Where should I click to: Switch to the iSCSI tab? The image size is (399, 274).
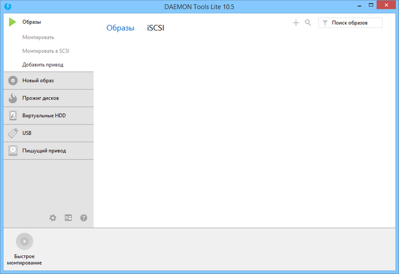tap(156, 28)
